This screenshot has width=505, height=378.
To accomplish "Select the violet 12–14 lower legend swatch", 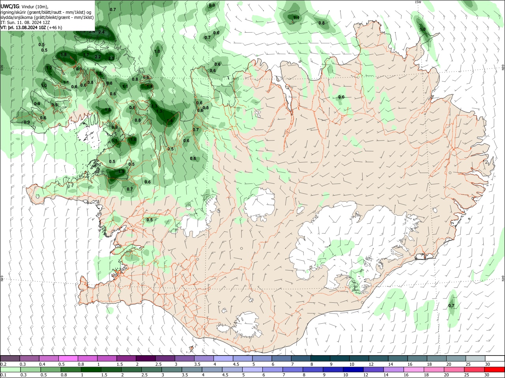I will click(x=373, y=369).
